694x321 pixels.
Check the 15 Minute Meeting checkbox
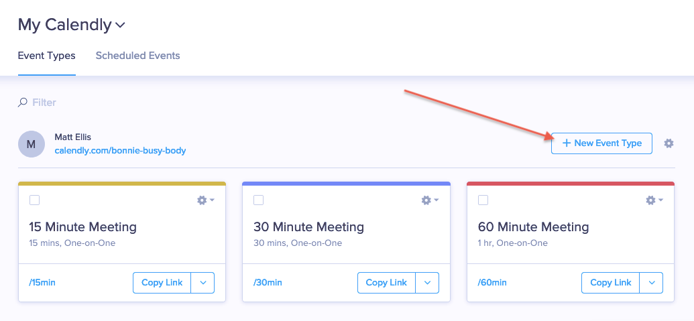(34, 200)
